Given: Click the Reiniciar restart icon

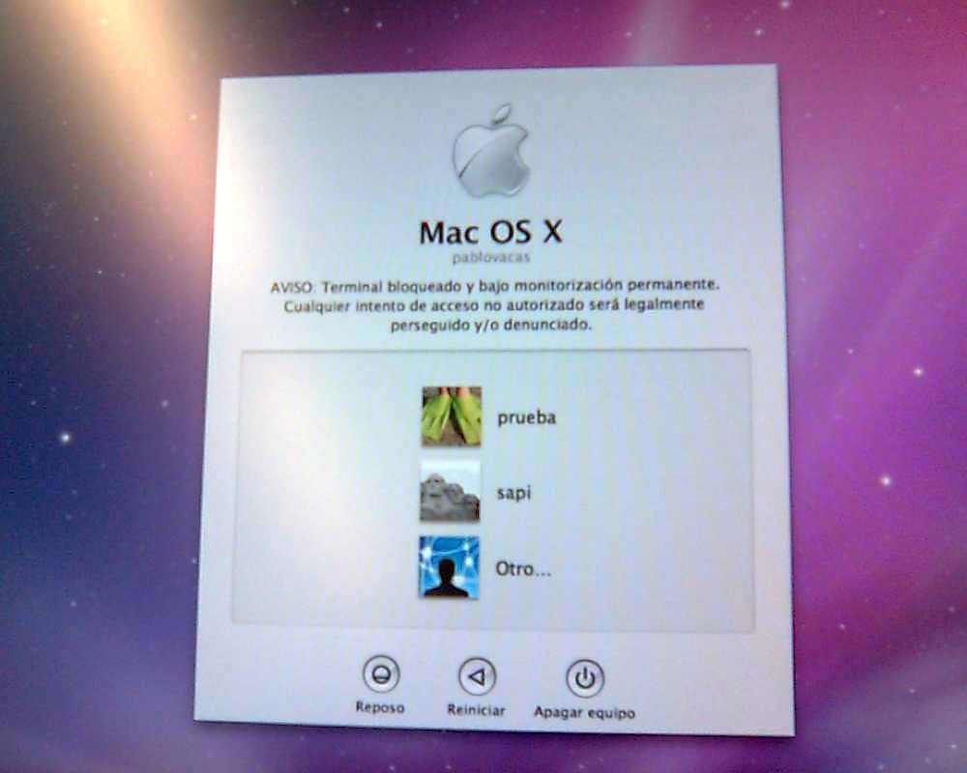Looking at the screenshot, I should coord(478,676).
